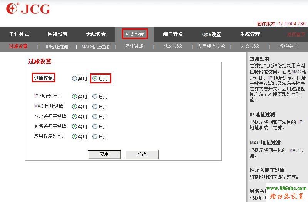The image size is (308, 202).
Task: Go to 网址过滤 submenu
Action: pyautogui.click(x=134, y=47)
